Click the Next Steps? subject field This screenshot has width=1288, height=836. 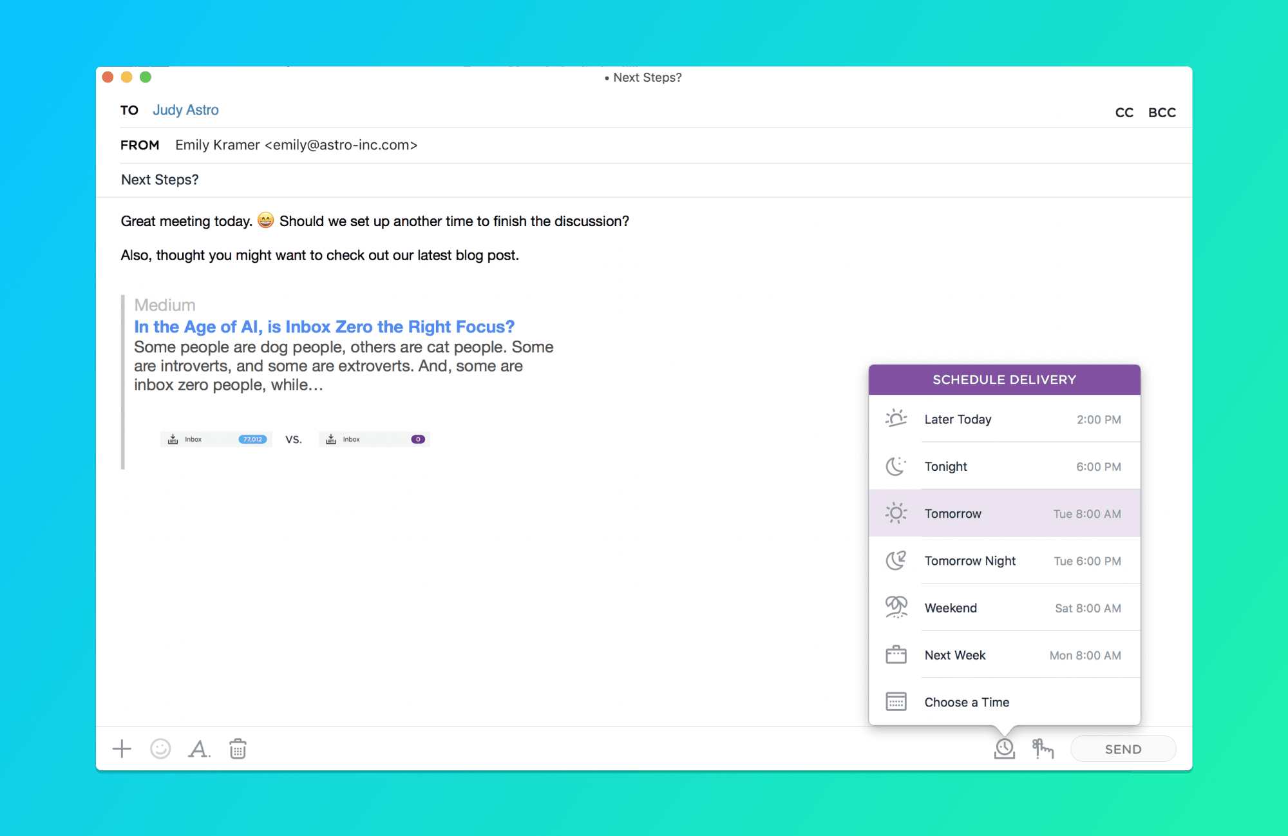(x=160, y=180)
